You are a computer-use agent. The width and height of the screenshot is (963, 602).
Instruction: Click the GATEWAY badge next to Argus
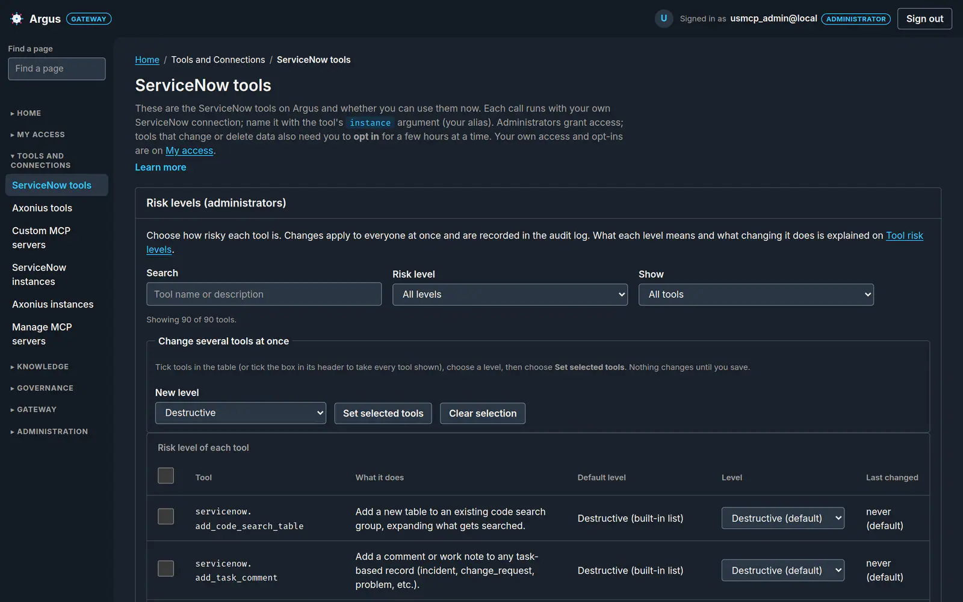(88, 19)
